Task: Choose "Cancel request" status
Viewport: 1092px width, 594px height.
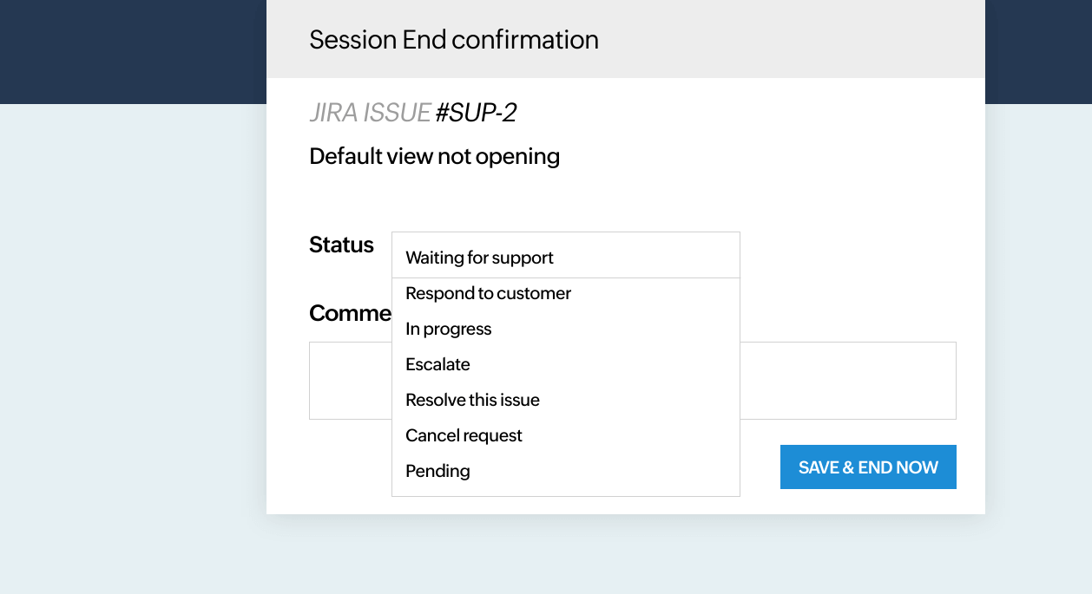Action: 464,435
